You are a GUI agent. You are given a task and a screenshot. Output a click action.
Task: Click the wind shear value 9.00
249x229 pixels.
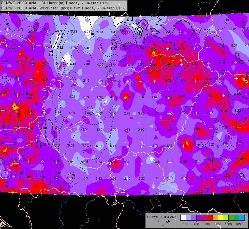70,178
